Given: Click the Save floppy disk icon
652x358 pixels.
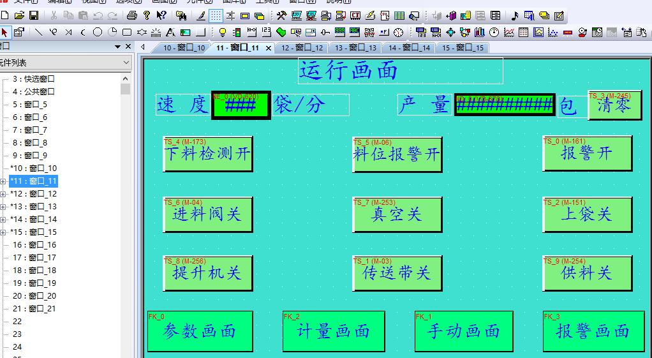Looking at the screenshot, I should [x=33, y=15].
